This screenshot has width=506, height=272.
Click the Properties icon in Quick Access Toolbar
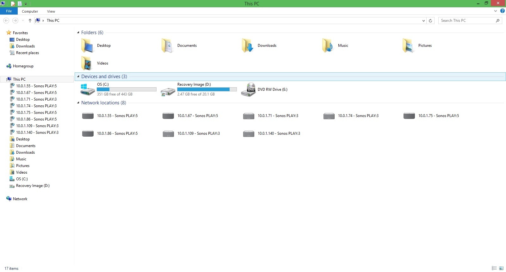pyautogui.click(x=13, y=4)
